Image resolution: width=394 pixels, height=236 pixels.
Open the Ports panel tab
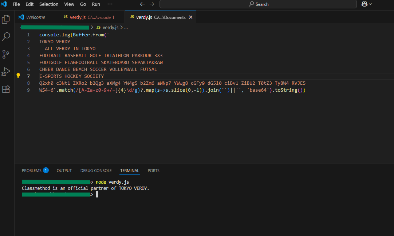point(154,171)
